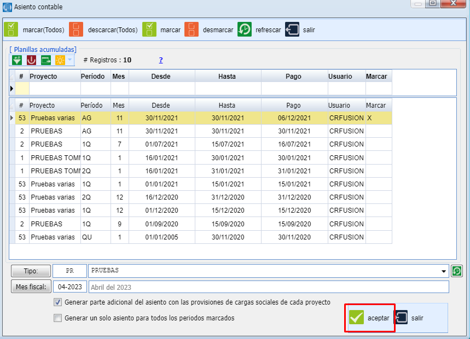Click Hasta cell 15/07/2021
The width and height of the screenshot is (470, 339).
coord(228,144)
